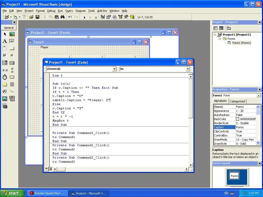Viewport: 263px width, 197px height.
Task: Open Find with the binoculars icon
Action: (63, 17)
